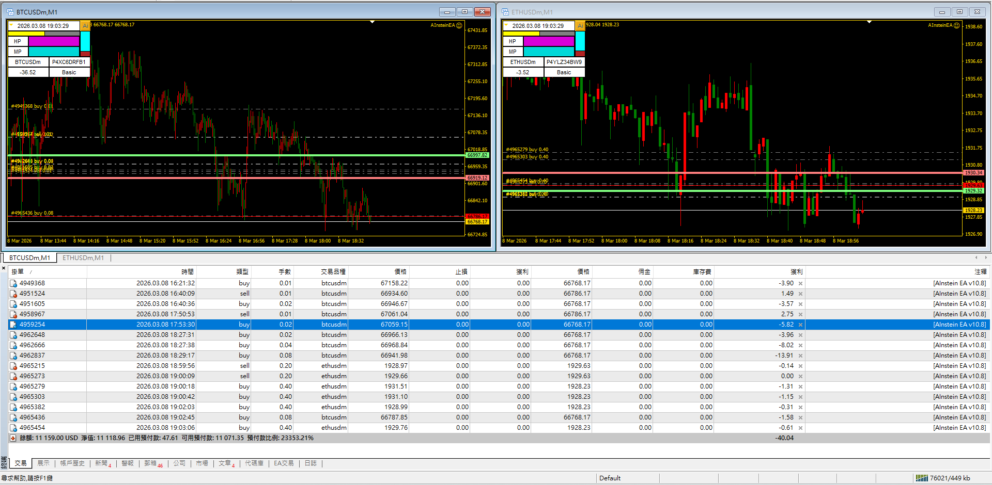Click the Ai button on the BTCUSDm chart
Image resolution: width=992 pixels, height=485 pixels.
coord(85,26)
